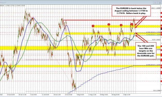Select the 'EURUSD is back below' annotation text
The width and height of the screenshot is (162, 97).
(131, 11)
